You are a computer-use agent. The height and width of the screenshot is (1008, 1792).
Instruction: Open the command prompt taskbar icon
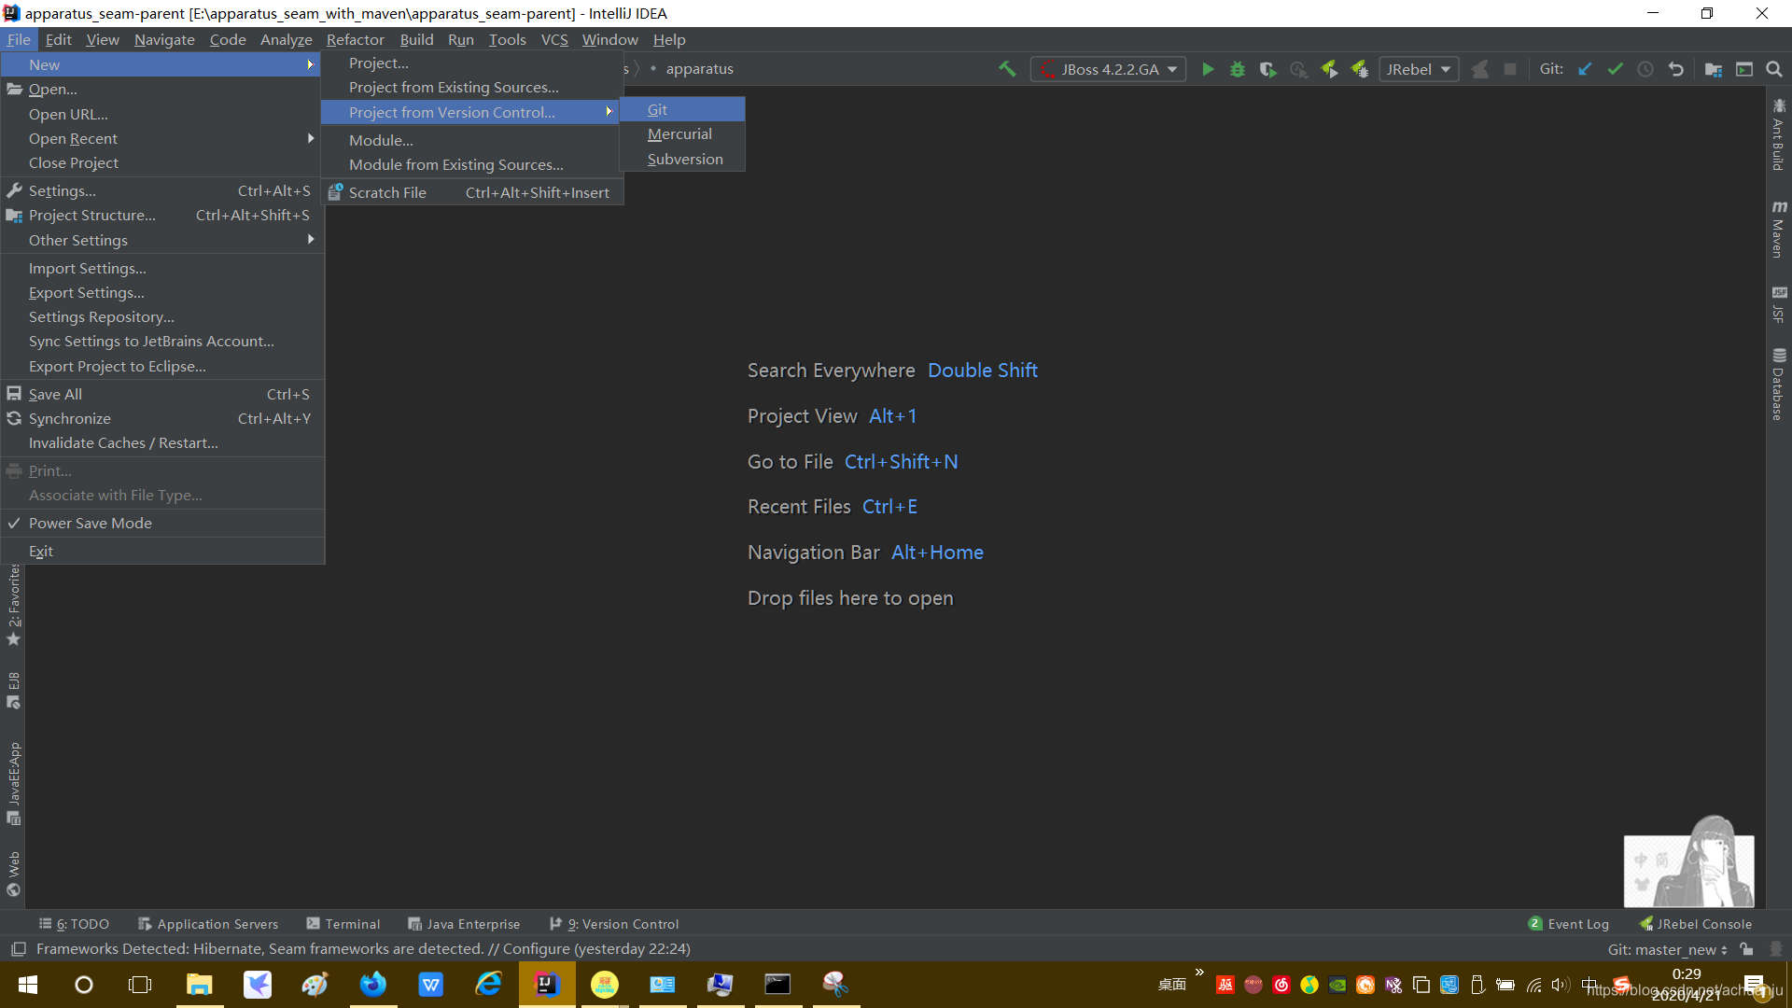pos(777,985)
